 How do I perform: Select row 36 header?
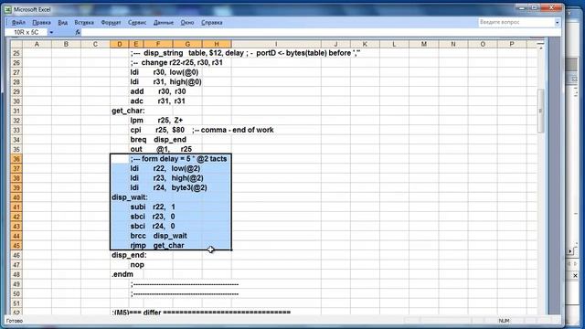(16, 159)
